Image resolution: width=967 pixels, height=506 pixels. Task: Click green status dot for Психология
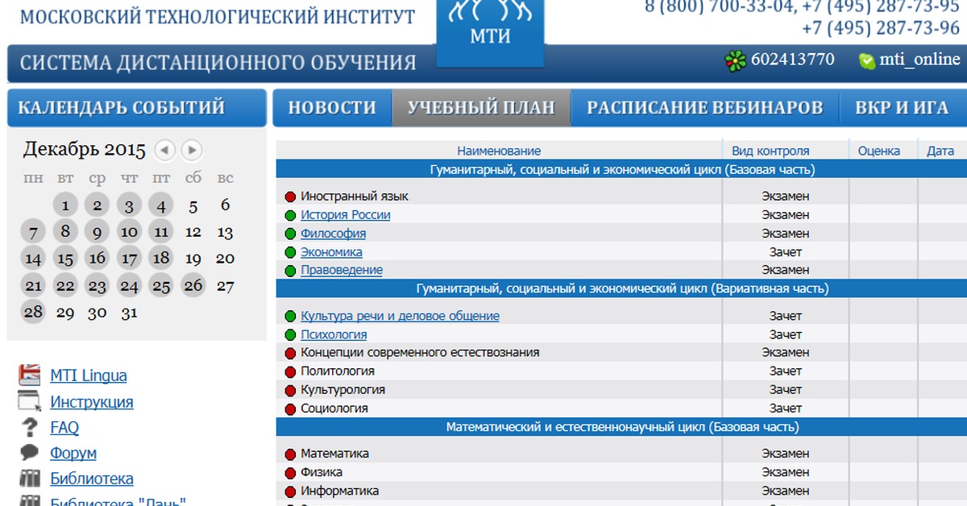(x=291, y=335)
